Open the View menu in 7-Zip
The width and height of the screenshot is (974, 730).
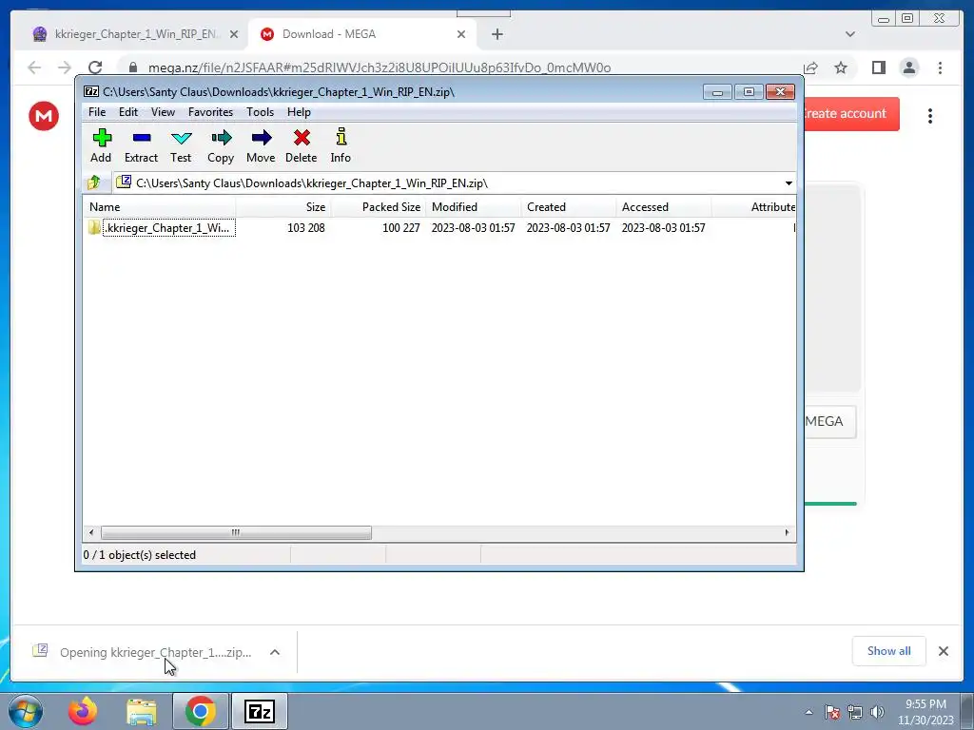click(163, 112)
